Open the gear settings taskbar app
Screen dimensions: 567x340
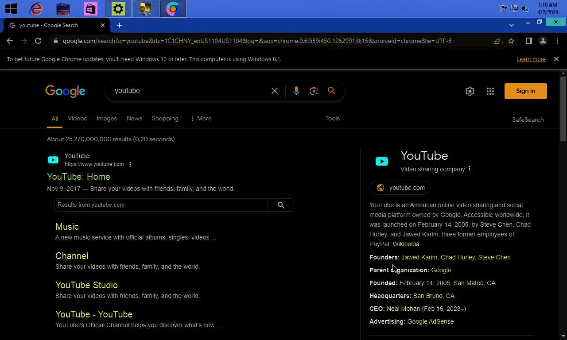pyautogui.click(x=118, y=8)
